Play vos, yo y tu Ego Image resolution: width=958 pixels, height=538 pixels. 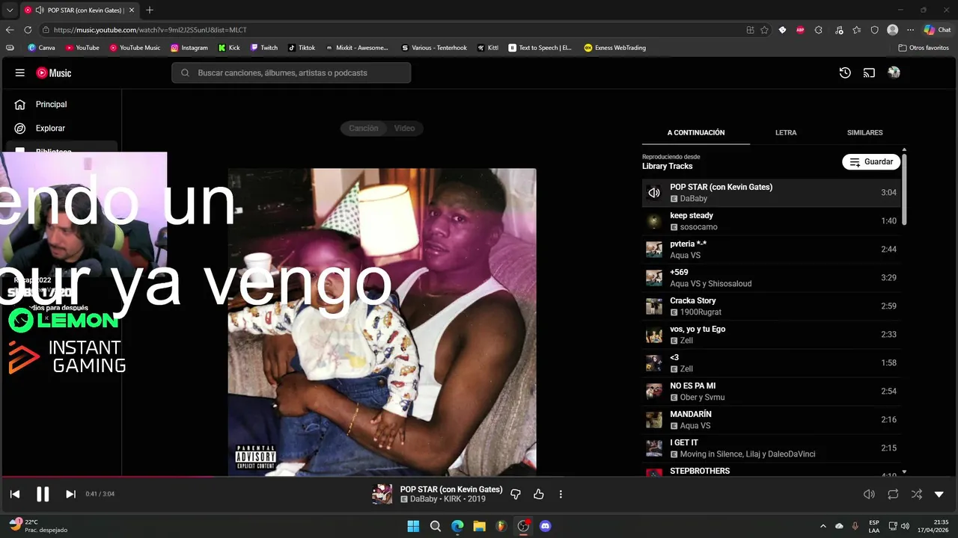pos(771,335)
